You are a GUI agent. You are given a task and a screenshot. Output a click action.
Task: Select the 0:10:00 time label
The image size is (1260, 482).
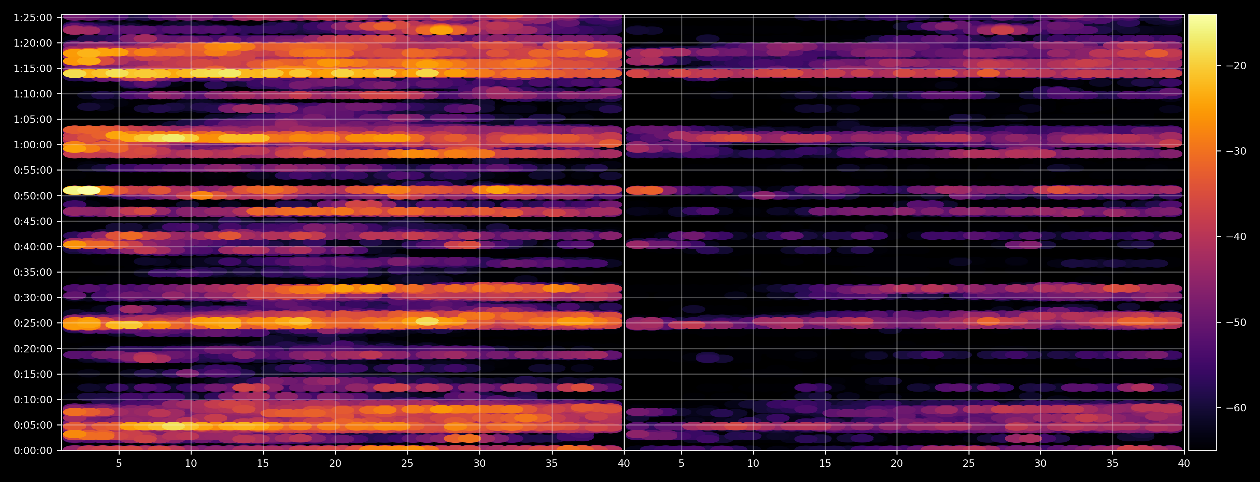(33, 400)
